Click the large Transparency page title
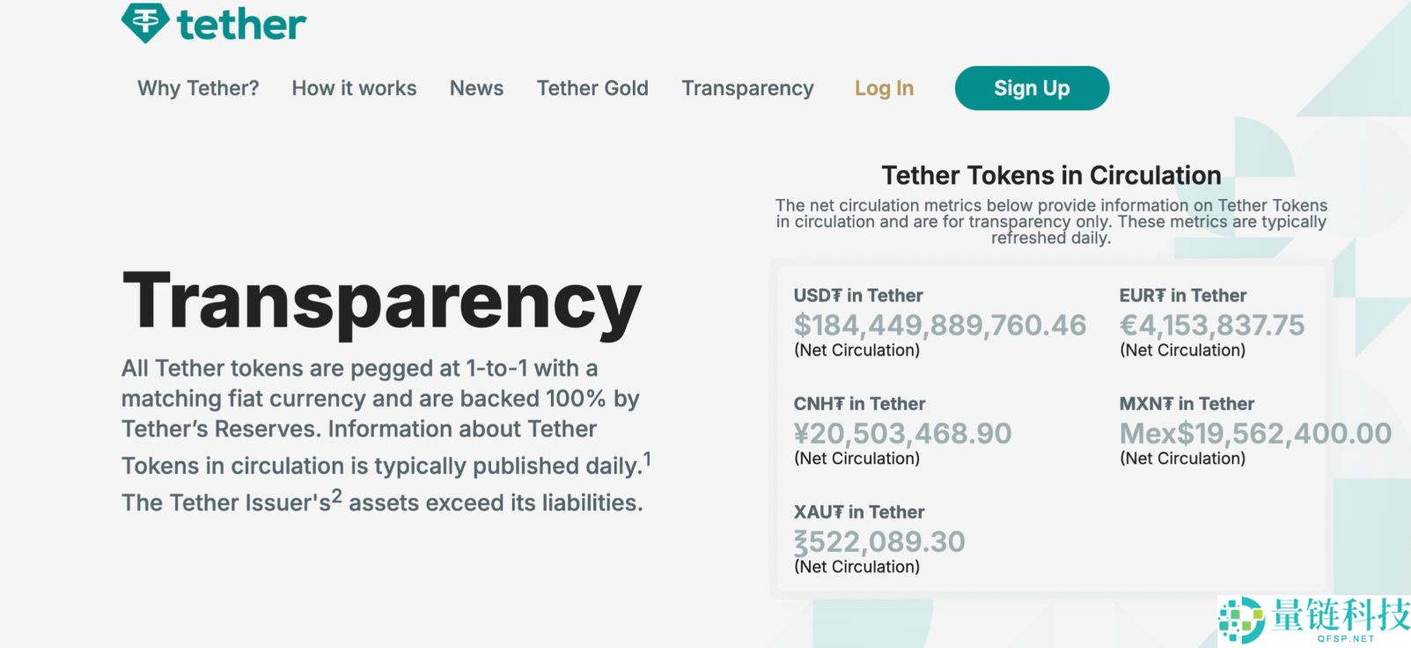Screen dimensions: 1411x648 tap(382, 302)
